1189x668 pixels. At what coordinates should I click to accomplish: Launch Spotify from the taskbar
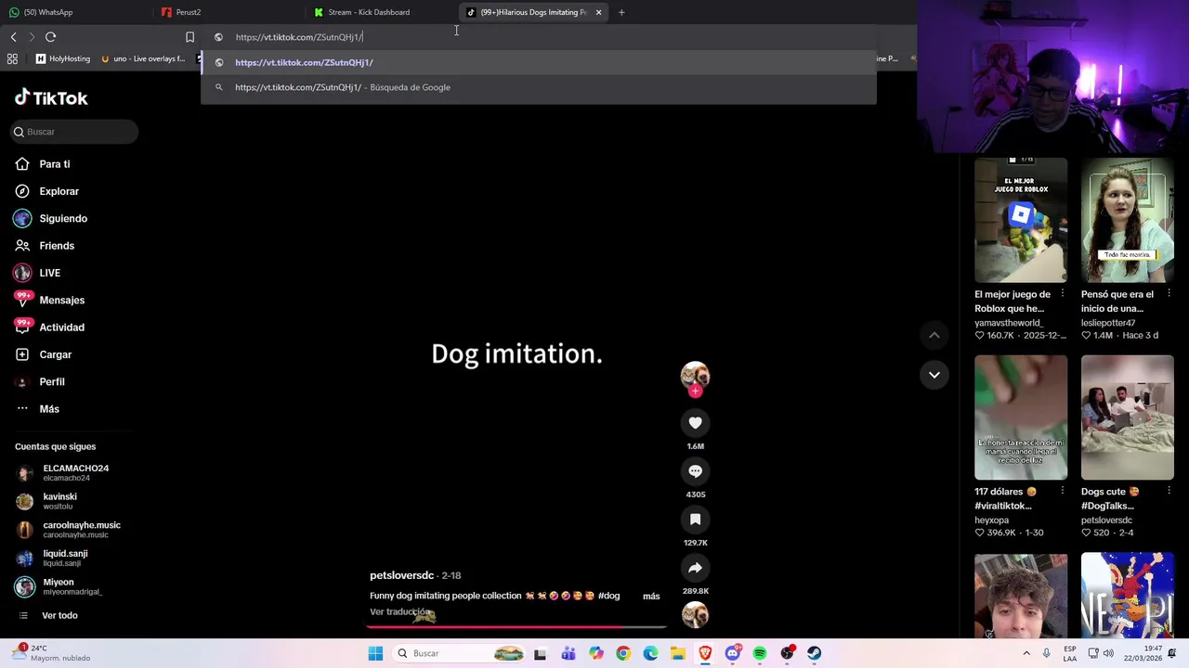point(760,653)
